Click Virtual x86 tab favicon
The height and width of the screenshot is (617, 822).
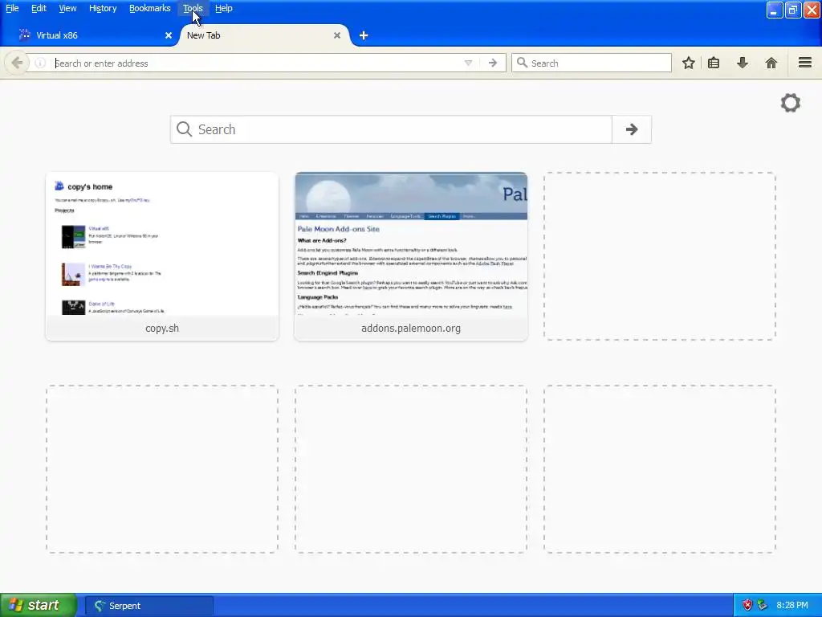(24, 35)
